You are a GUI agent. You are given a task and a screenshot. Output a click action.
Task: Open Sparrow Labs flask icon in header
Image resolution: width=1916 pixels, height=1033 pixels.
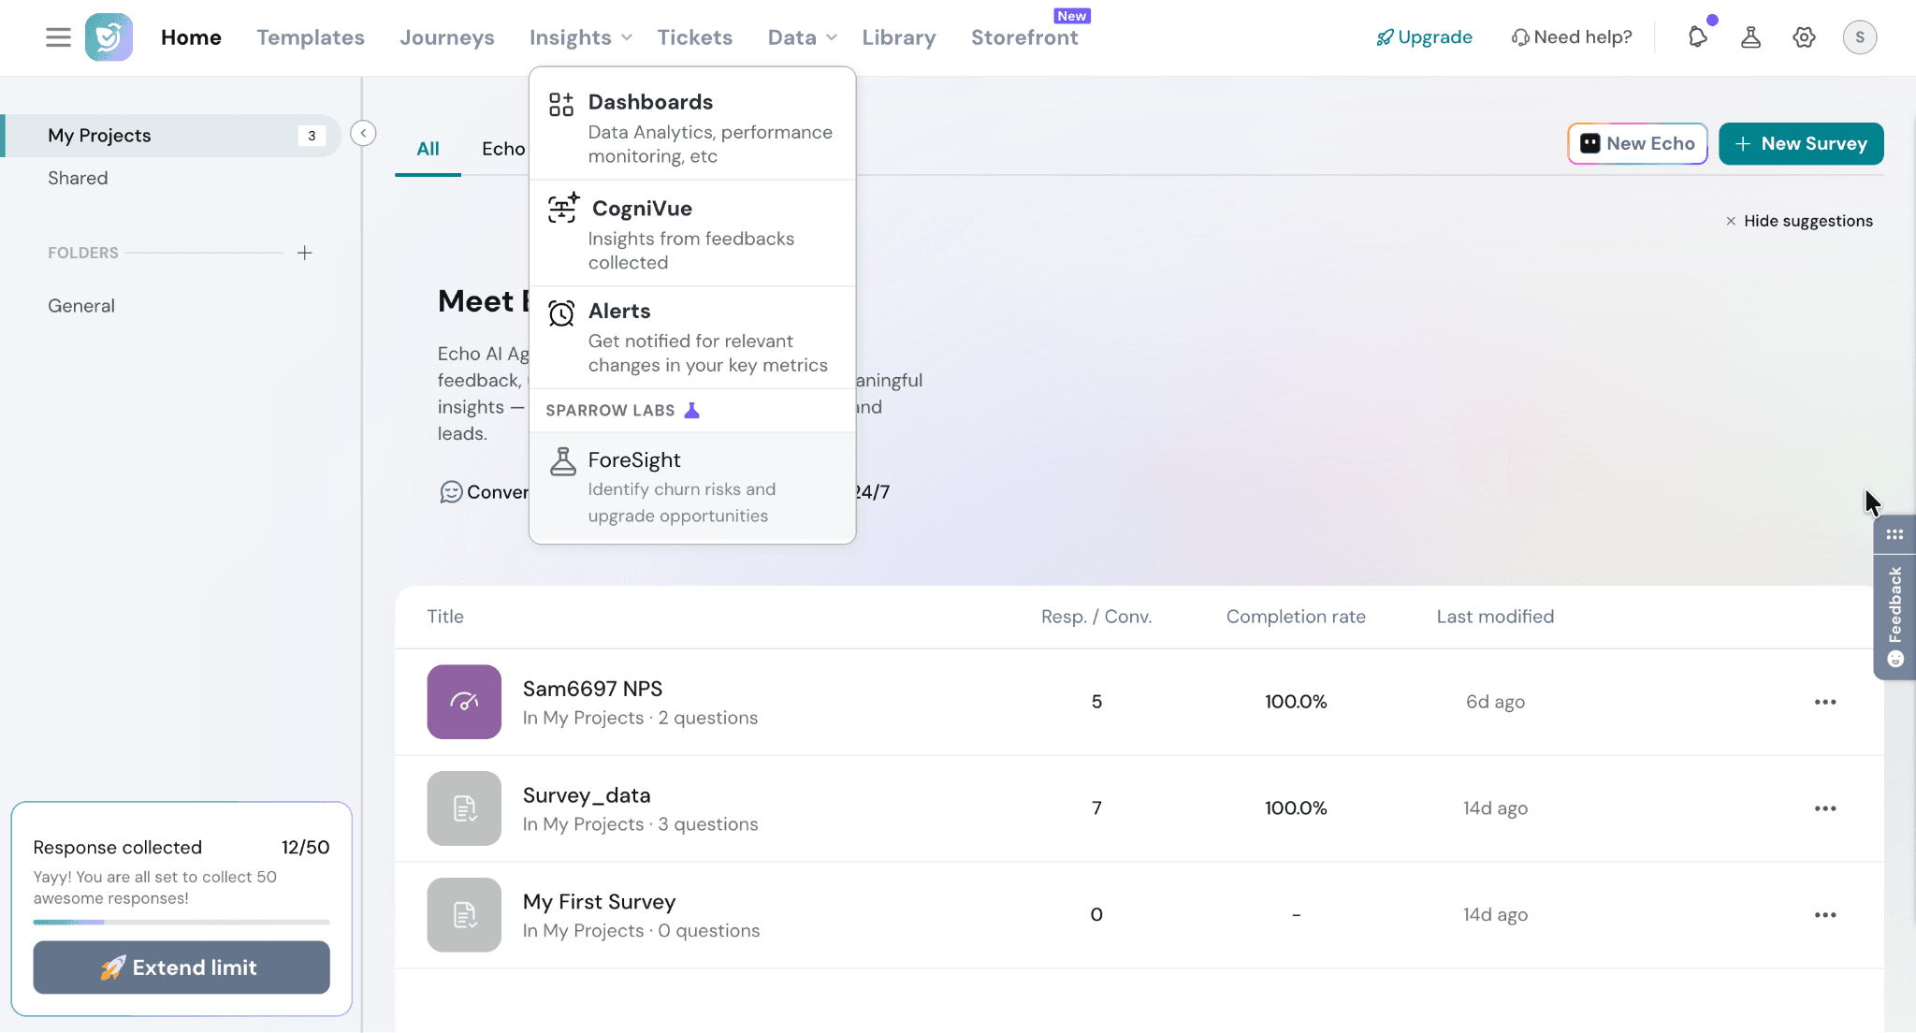point(1750,37)
